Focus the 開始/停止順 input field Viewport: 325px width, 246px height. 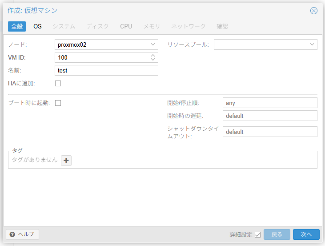(269, 103)
